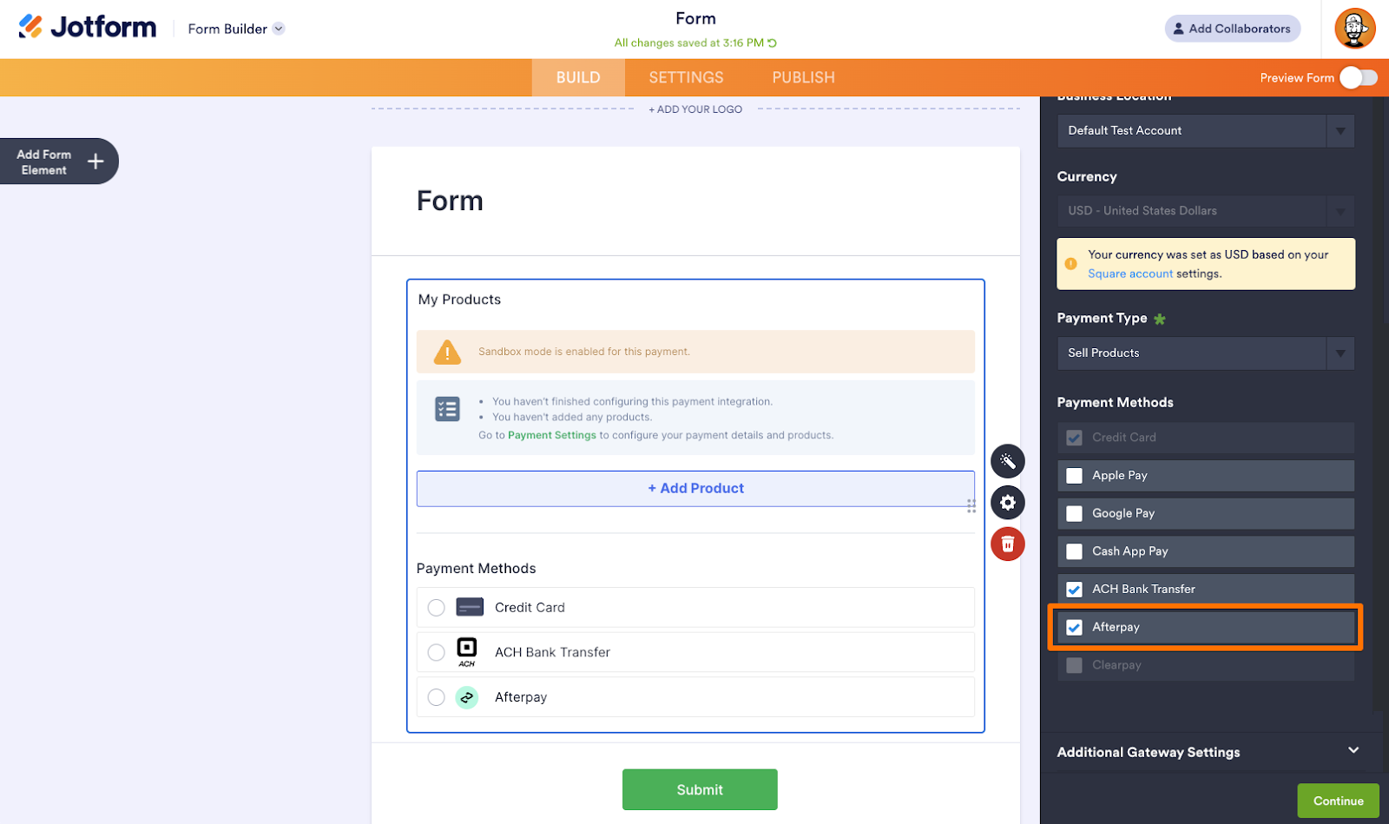The height and width of the screenshot is (824, 1389).
Task: Enable the Google Pay checkbox
Action: [1075, 514]
